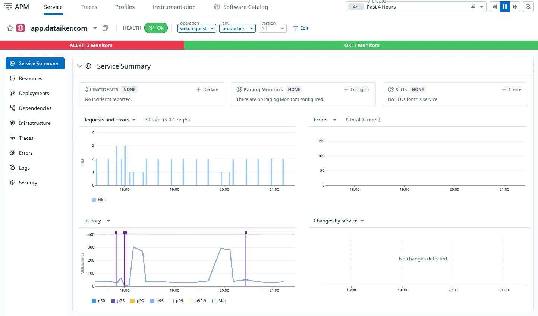
Task: Click the Edit filters link
Action: point(301,28)
